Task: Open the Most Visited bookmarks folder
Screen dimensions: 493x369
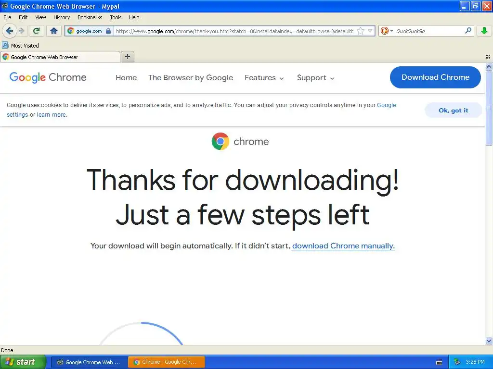Action: coord(20,46)
